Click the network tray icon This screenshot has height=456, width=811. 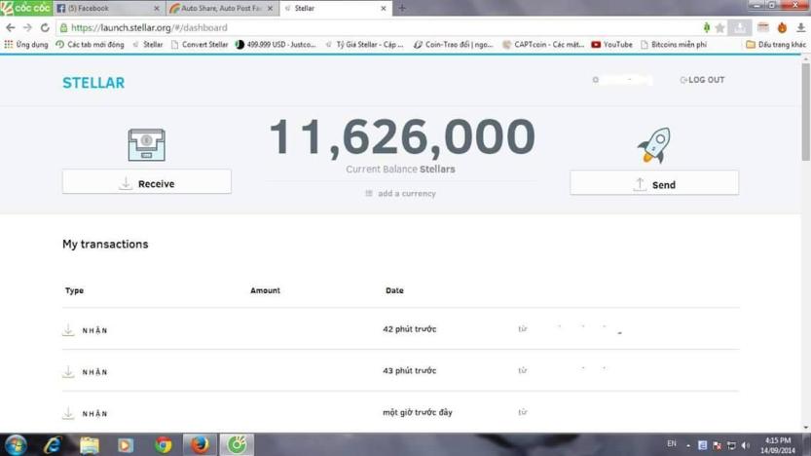pyautogui.click(x=731, y=445)
